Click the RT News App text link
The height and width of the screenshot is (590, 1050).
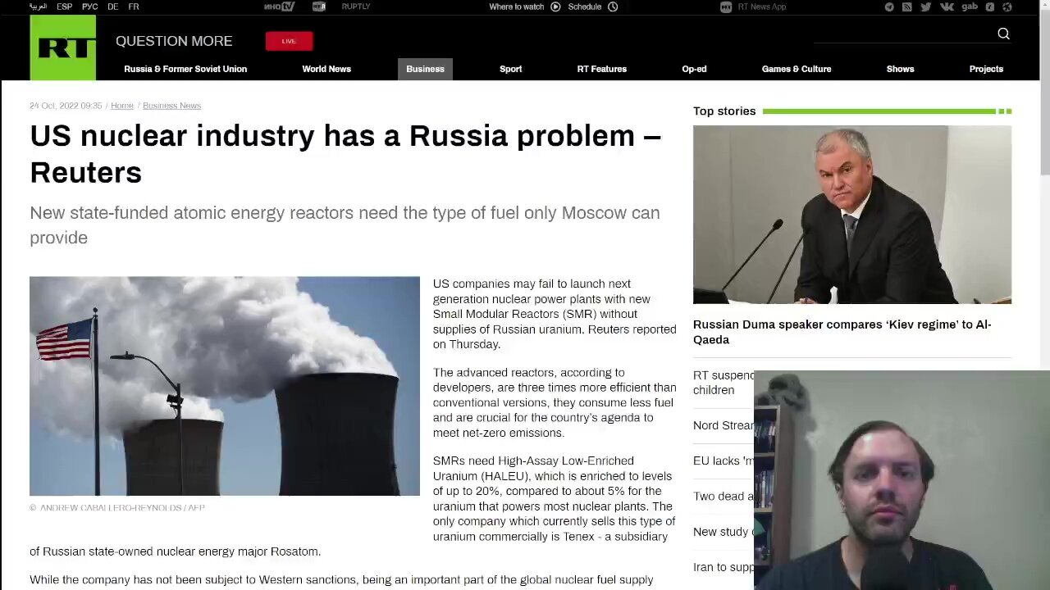pos(762,7)
